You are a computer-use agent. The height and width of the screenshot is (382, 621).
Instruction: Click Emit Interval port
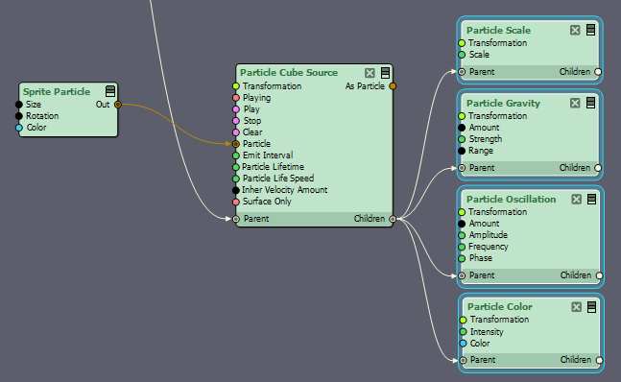[x=236, y=155]
